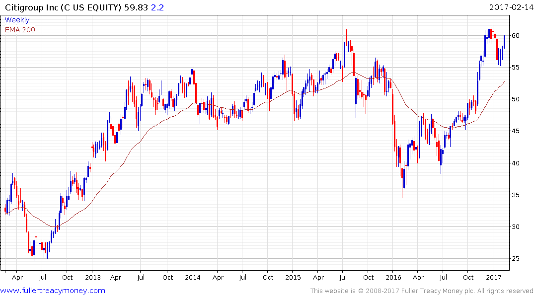Click the 40 price axis label
Screen dimensions: 534x298
tap(515, 163)
